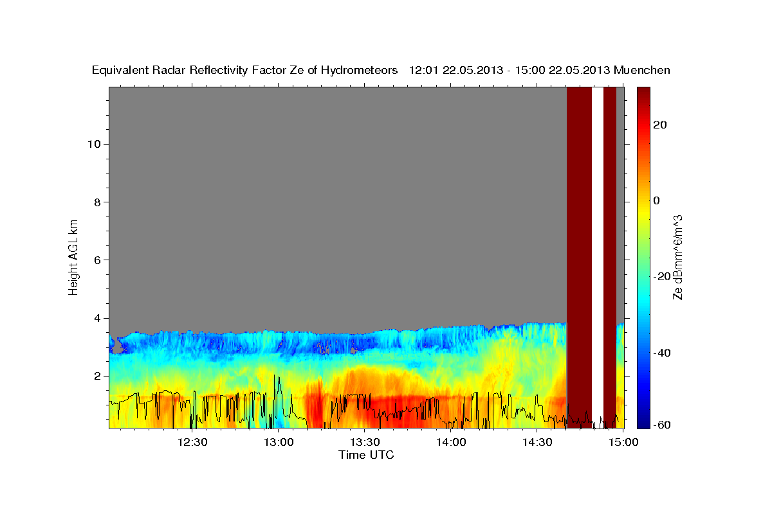Image resolution: width=772 pixels, height=514 pixels.
Task: Click the 14:30 time tick label
Action: [537, 442]
